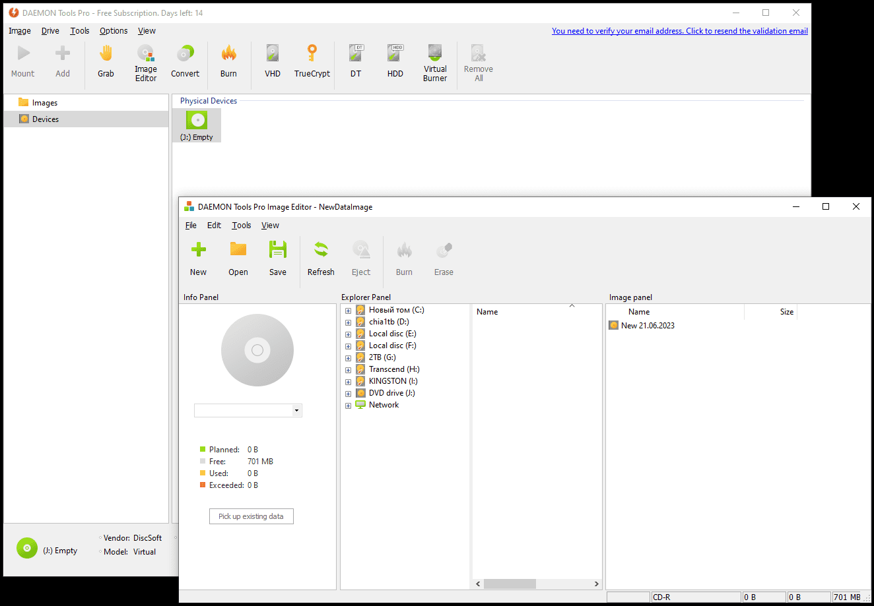Expand the DVD drive (J:) node

(x=348, y=394)
